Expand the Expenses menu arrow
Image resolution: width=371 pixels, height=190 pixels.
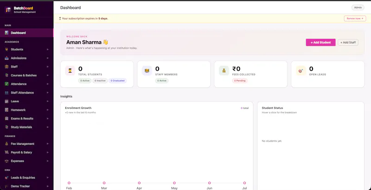pyautogui.click(x=48, y=161)
